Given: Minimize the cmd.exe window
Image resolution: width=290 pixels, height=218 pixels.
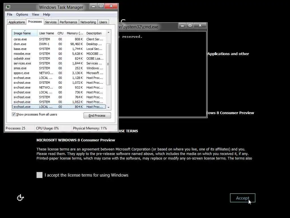Looking at the screenshot, I should (x=182, y=26).
